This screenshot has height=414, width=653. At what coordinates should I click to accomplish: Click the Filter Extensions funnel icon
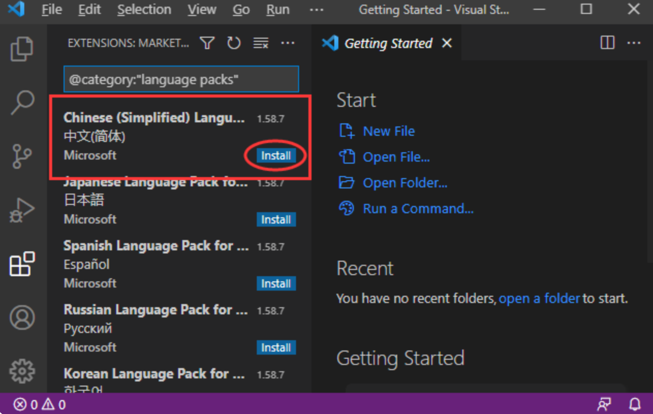click(207, 43)
